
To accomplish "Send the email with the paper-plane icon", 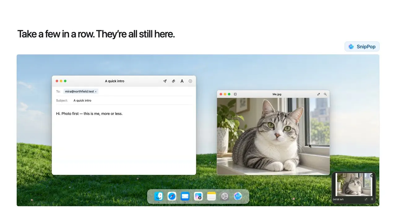I will (x=165, y=81).
